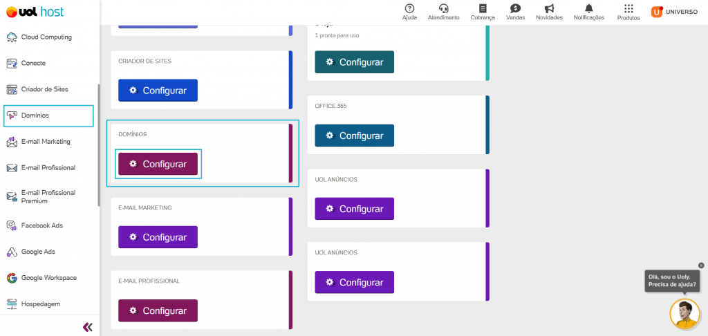Viewport: 708px width, 336px height.
Task: Click the Google Ads sidebar icon
Action: pos(12,252)
